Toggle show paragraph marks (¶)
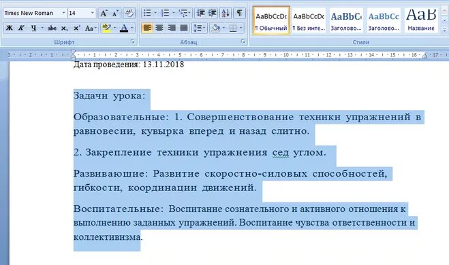The image size is (449, 265). [x=239, y=13]
